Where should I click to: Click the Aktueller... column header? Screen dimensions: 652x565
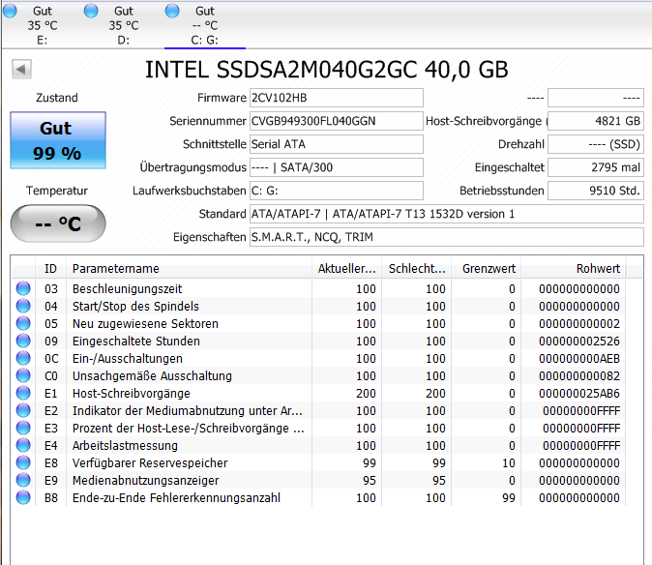coord(346,269)
